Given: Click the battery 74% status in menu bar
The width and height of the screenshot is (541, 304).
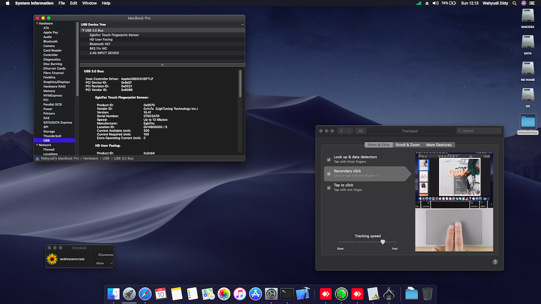Looking at the screenshot, I should click(x=449, y=3).
